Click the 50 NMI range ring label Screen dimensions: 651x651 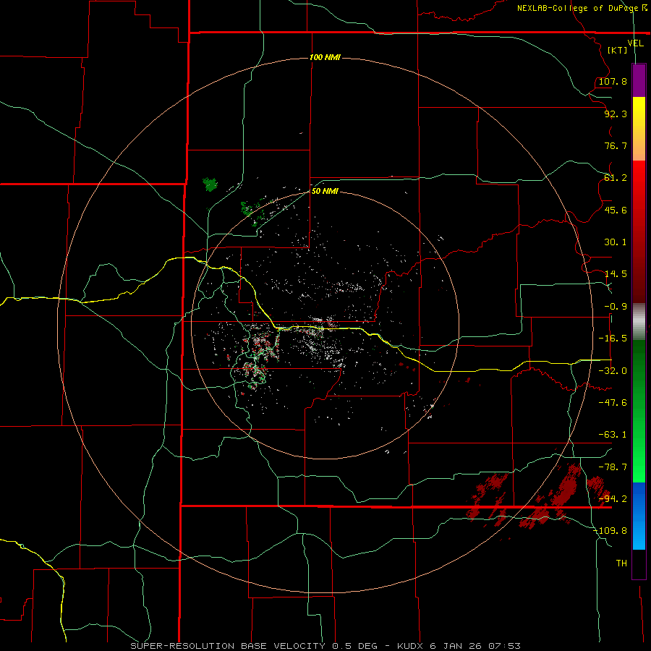pyautogui.click(x=325, y=191)
